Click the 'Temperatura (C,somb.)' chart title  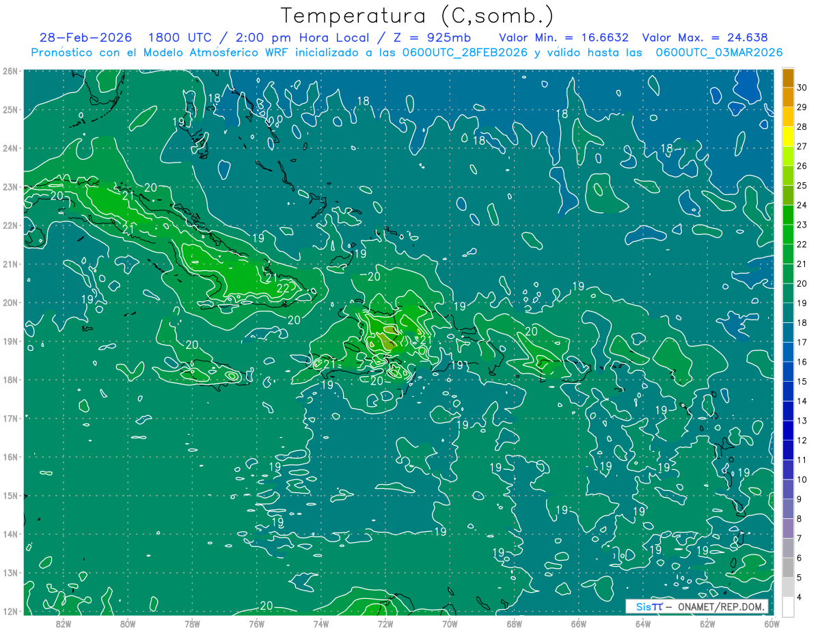click(417, 16)
